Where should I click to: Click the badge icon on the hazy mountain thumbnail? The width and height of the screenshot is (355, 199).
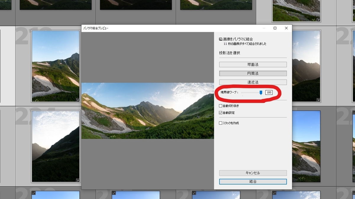[318, 100]
